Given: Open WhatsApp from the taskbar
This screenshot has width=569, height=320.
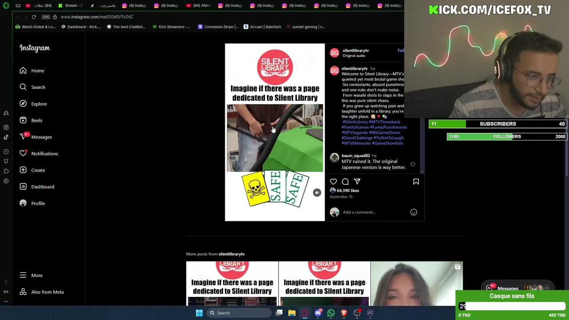Looking at the screenshot, I should [331, 313].
